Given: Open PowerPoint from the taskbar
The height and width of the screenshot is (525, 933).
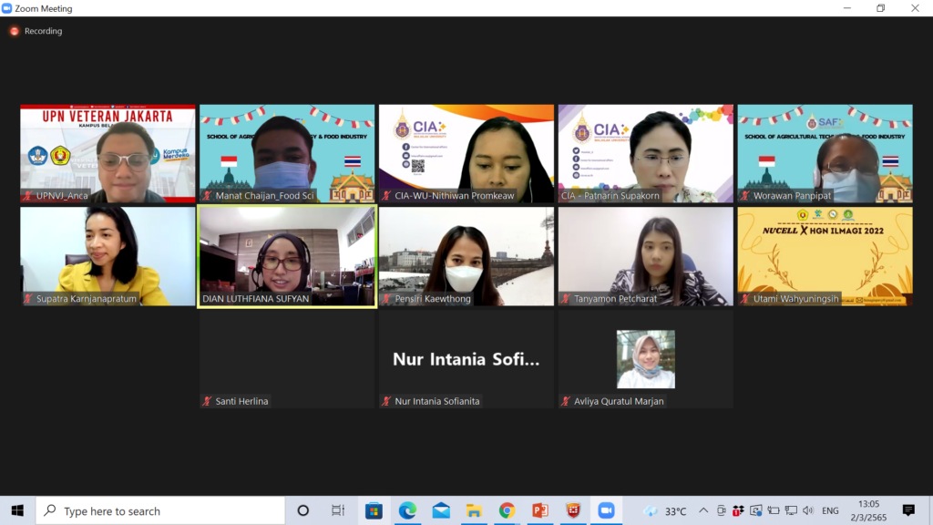Looking at the screenshot, I should (539, 510).
